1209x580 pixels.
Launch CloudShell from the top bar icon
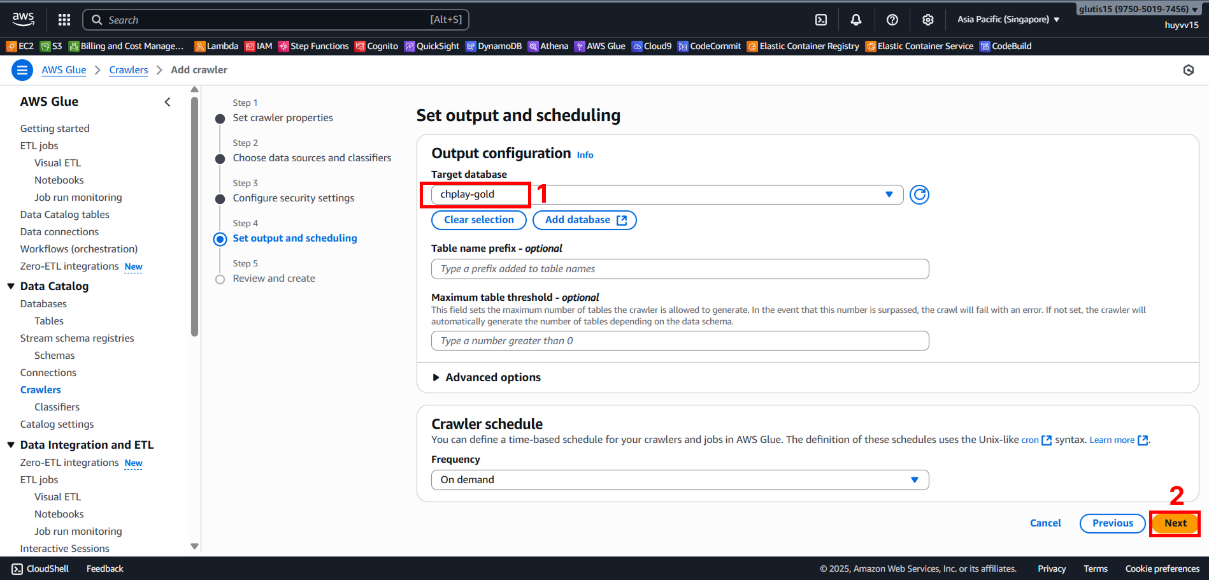point(821,20)
